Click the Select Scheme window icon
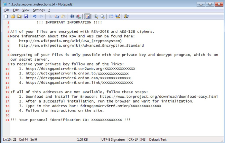 point(111,16)
